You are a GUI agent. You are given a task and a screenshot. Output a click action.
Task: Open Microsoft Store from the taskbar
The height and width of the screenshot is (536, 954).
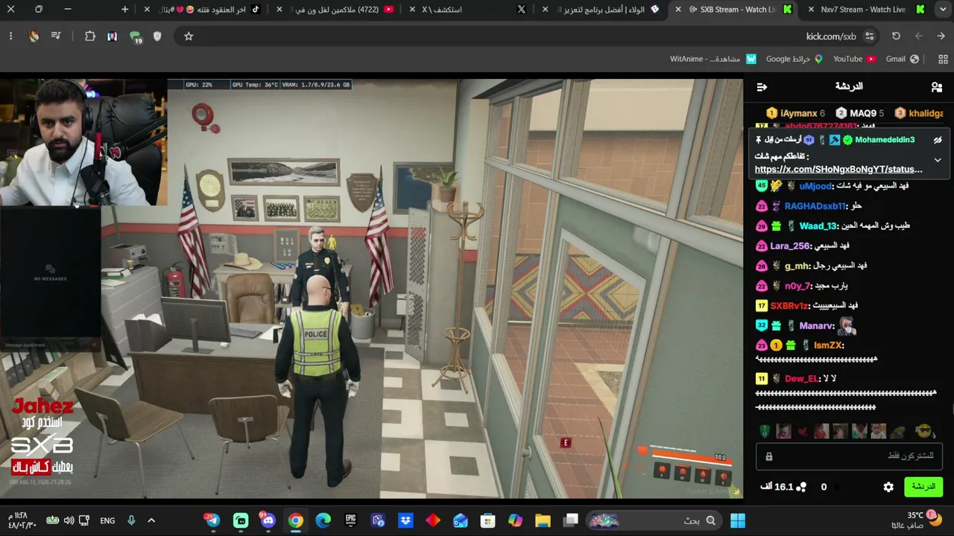click(487, 520)
